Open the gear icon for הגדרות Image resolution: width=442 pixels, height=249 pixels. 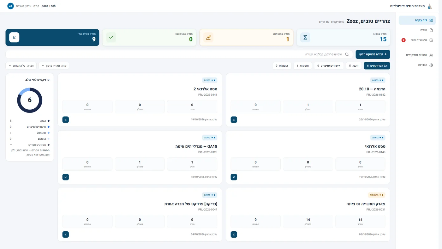[431, 65]
